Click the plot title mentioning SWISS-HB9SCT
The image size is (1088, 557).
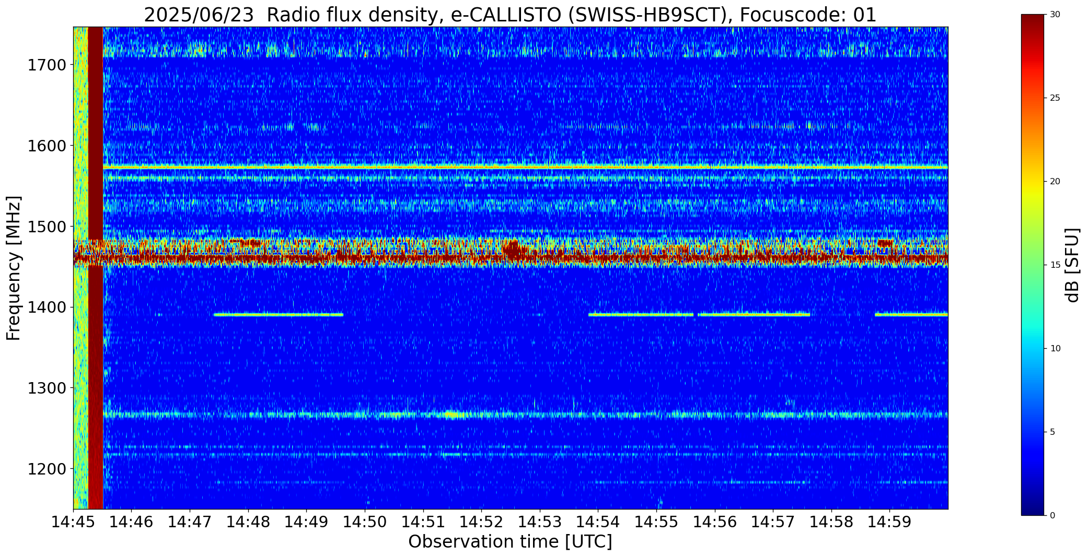510,15
